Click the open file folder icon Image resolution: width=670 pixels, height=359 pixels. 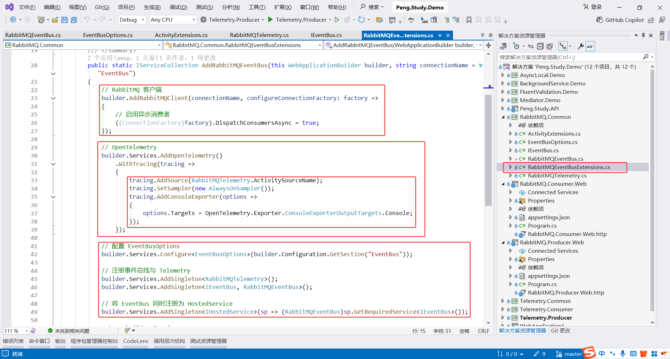[55, 20]
